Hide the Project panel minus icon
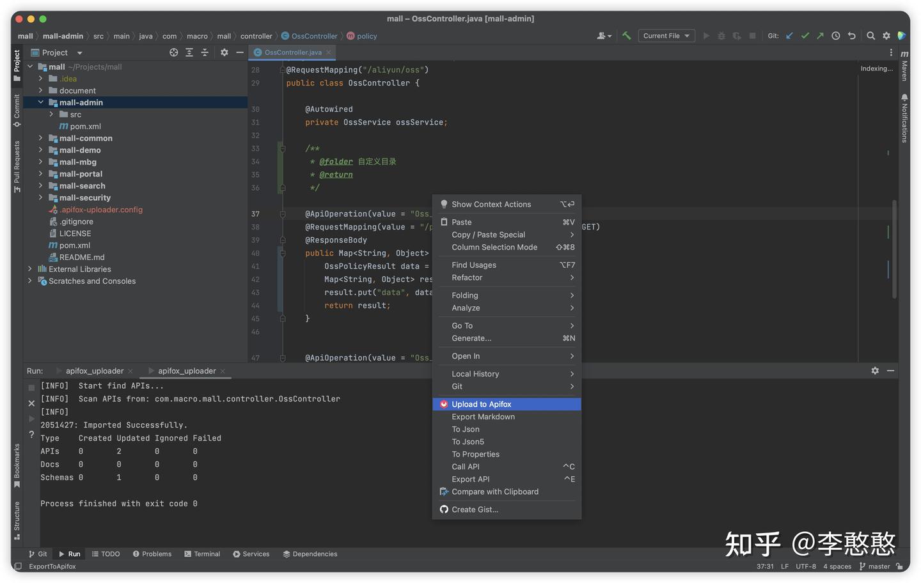 240,52
